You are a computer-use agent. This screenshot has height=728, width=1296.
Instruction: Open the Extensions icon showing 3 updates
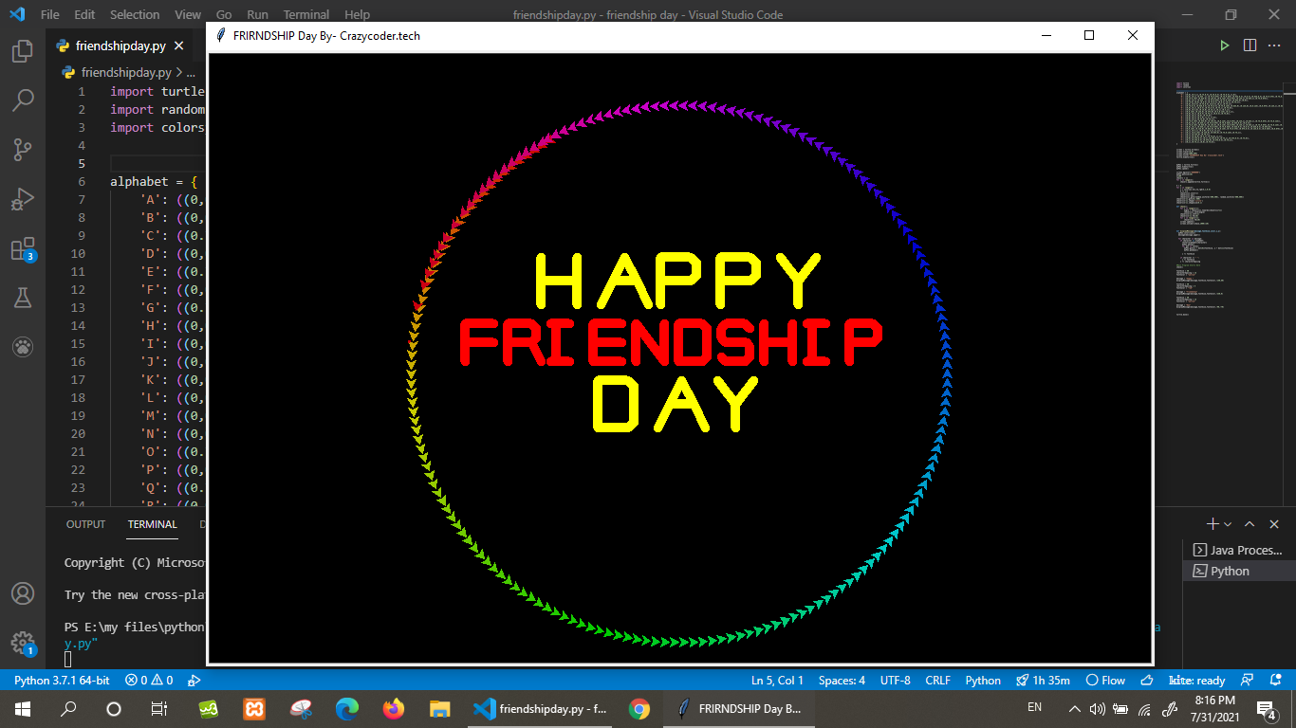[x=22, y=247]
